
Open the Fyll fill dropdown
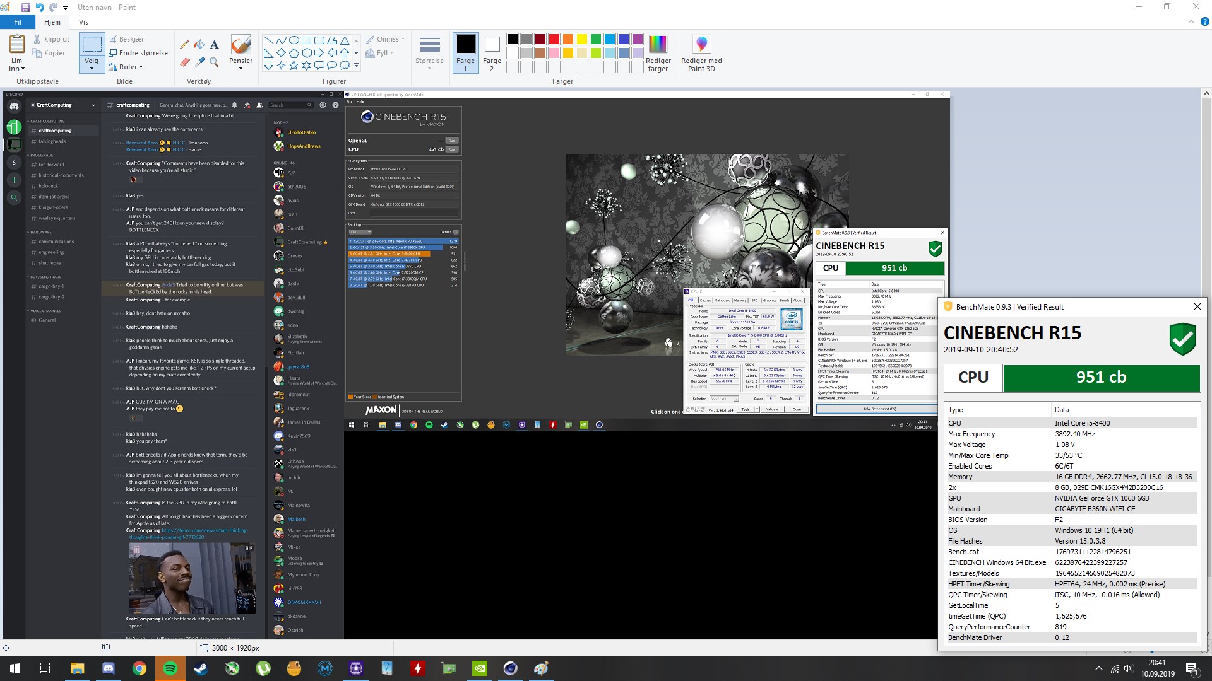(380, 53)
